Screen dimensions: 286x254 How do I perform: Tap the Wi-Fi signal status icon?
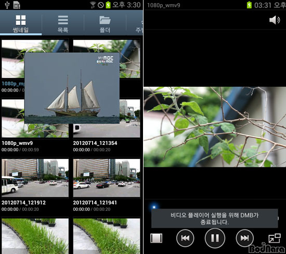click(93, 5)
